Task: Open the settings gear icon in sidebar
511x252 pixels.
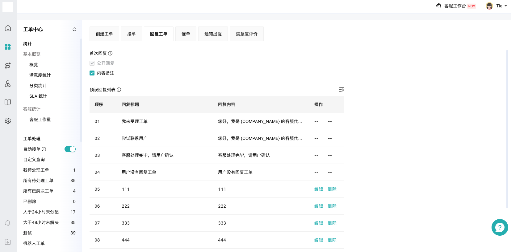Action: pos(8,121)
